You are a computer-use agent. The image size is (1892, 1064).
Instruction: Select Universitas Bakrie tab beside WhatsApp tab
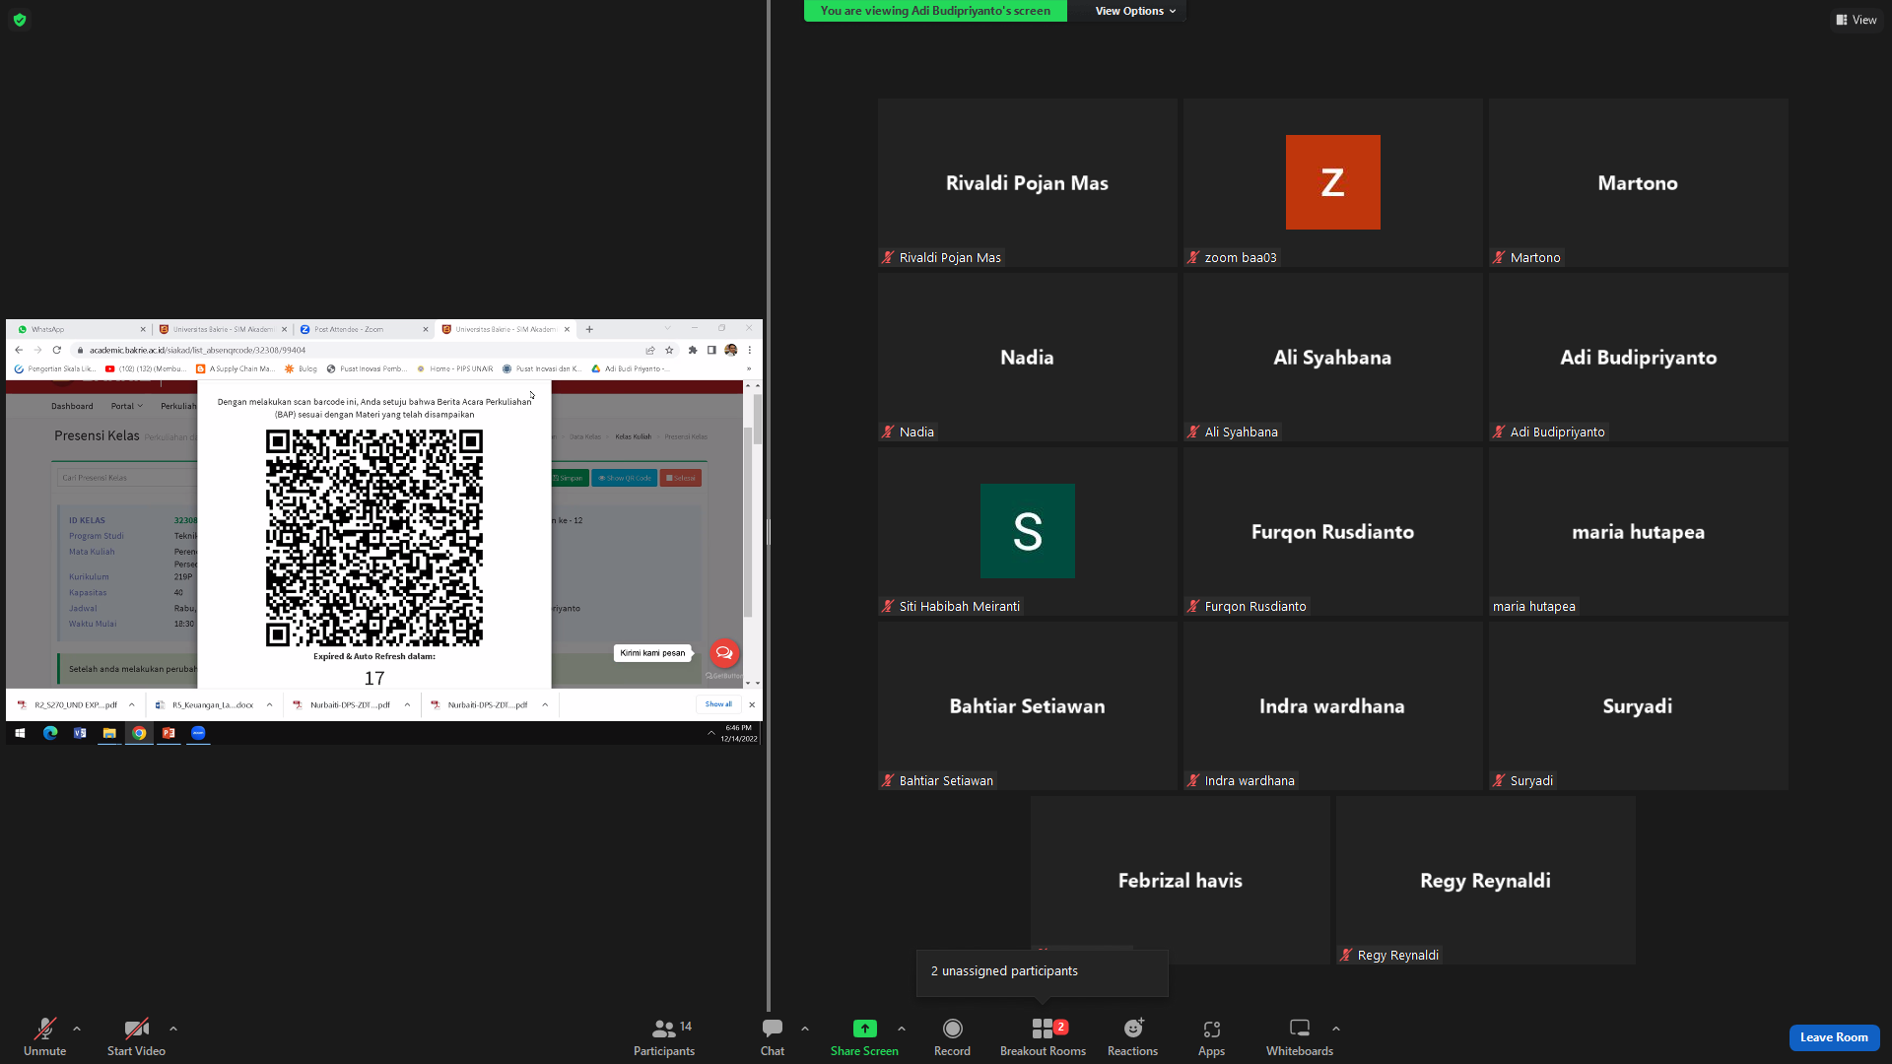point(223,329)
